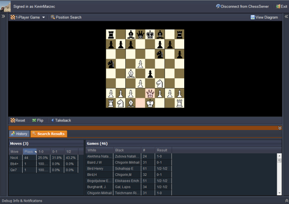Expand the right side panel

[x=286, y=16]
